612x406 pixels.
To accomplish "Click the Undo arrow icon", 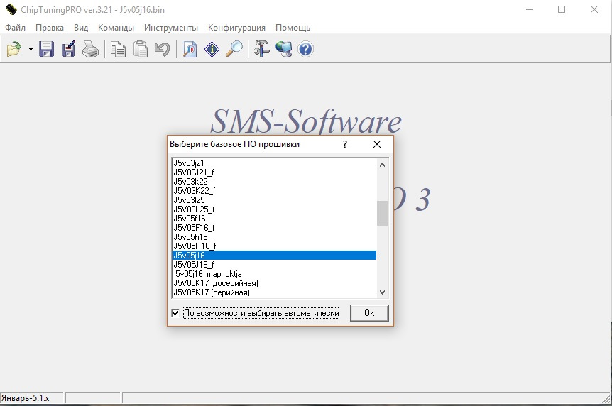I will point(163,50).
